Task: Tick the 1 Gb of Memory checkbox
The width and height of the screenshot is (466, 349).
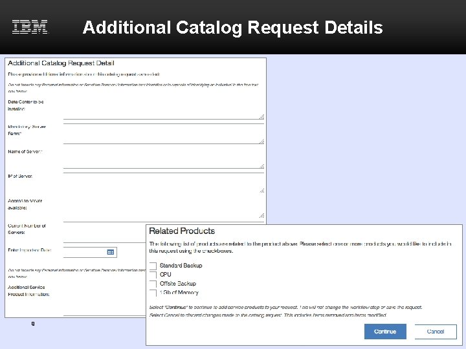Action: (x=153, y=293)
